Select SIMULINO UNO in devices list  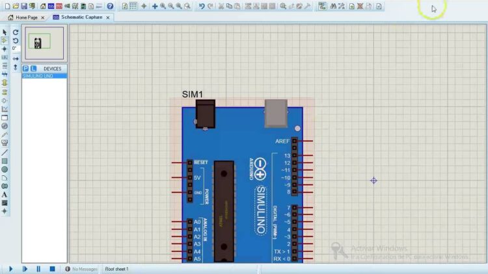click(44, 76)
